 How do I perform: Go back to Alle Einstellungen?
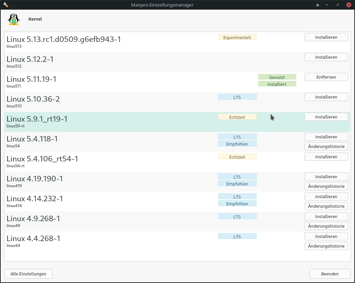28,274
